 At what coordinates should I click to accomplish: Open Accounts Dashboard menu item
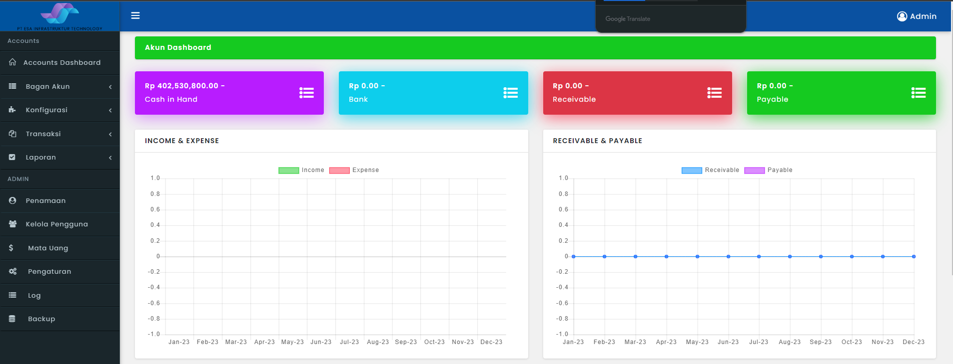pos(61,62)
